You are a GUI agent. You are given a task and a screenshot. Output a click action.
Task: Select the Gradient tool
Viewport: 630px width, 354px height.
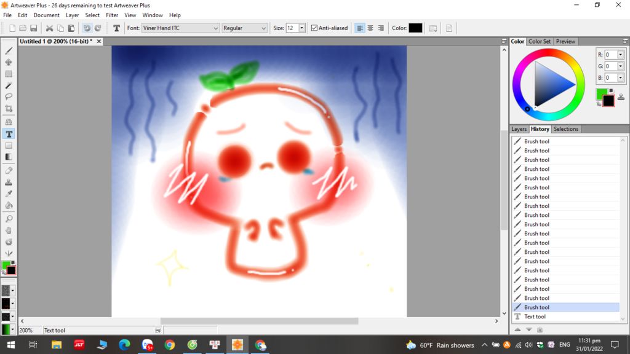(x=9, y=157)
